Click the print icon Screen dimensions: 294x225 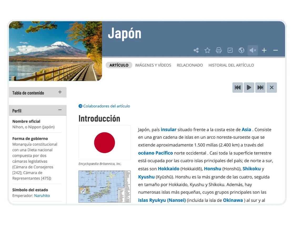(219, 50)
